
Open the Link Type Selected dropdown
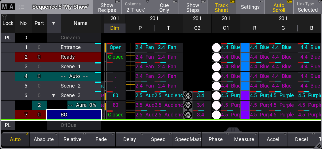pyautogui.click(x=308, y=7)
